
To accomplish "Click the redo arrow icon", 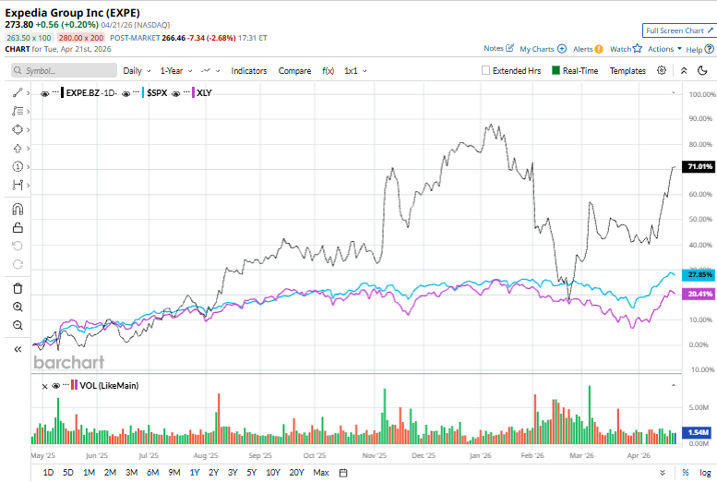I will coord(18,264).
